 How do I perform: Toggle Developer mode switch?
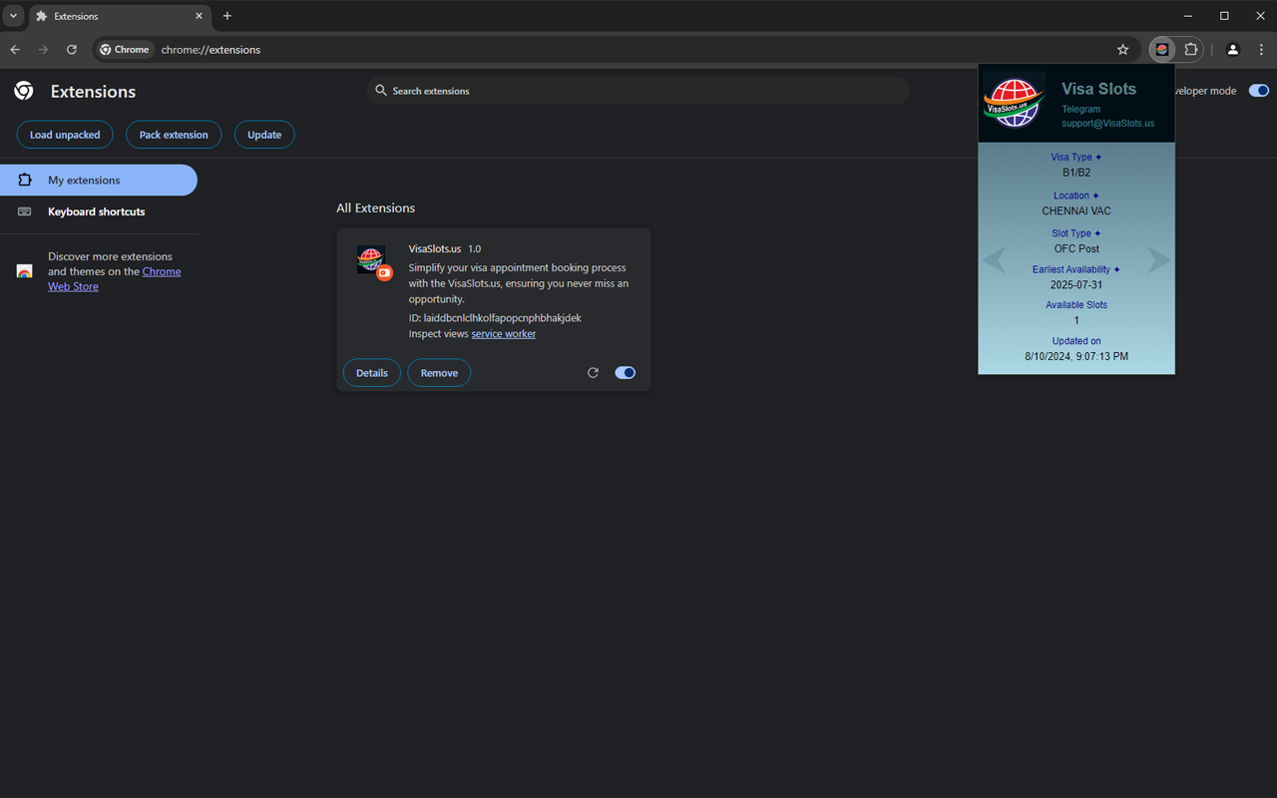tap(1259, 91)
